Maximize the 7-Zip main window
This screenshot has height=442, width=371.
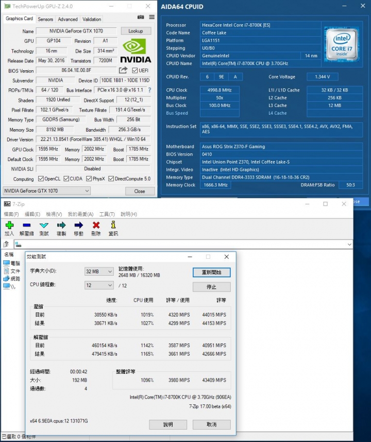pos(326,204)
